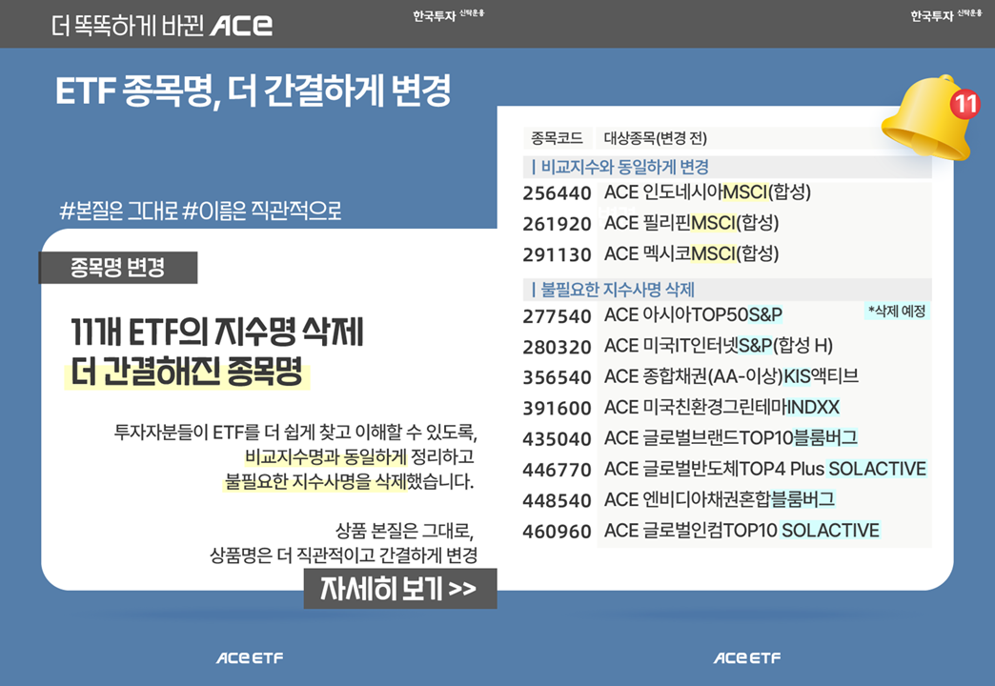Click stock code 391600 in the table

coord(557,408)
